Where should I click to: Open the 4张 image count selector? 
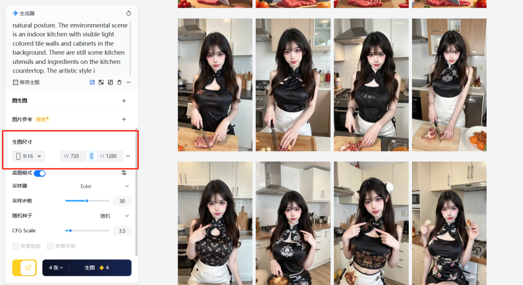[x=56, y=268]
